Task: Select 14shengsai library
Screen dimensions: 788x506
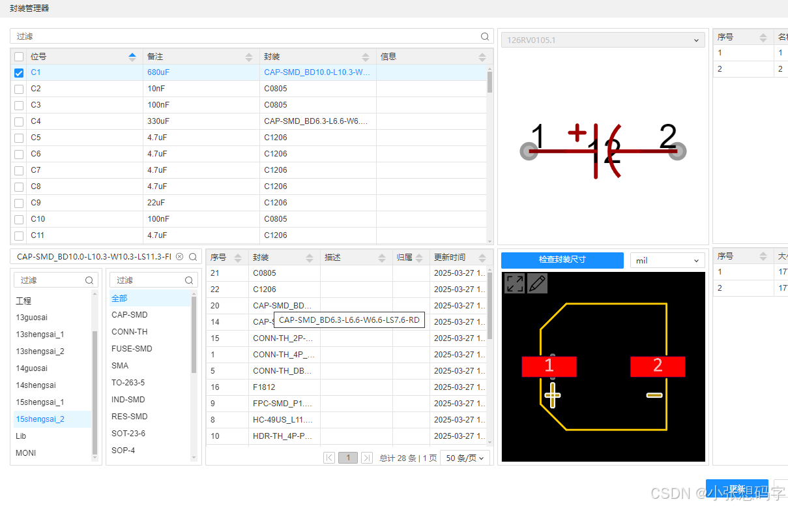Action: 52,385
